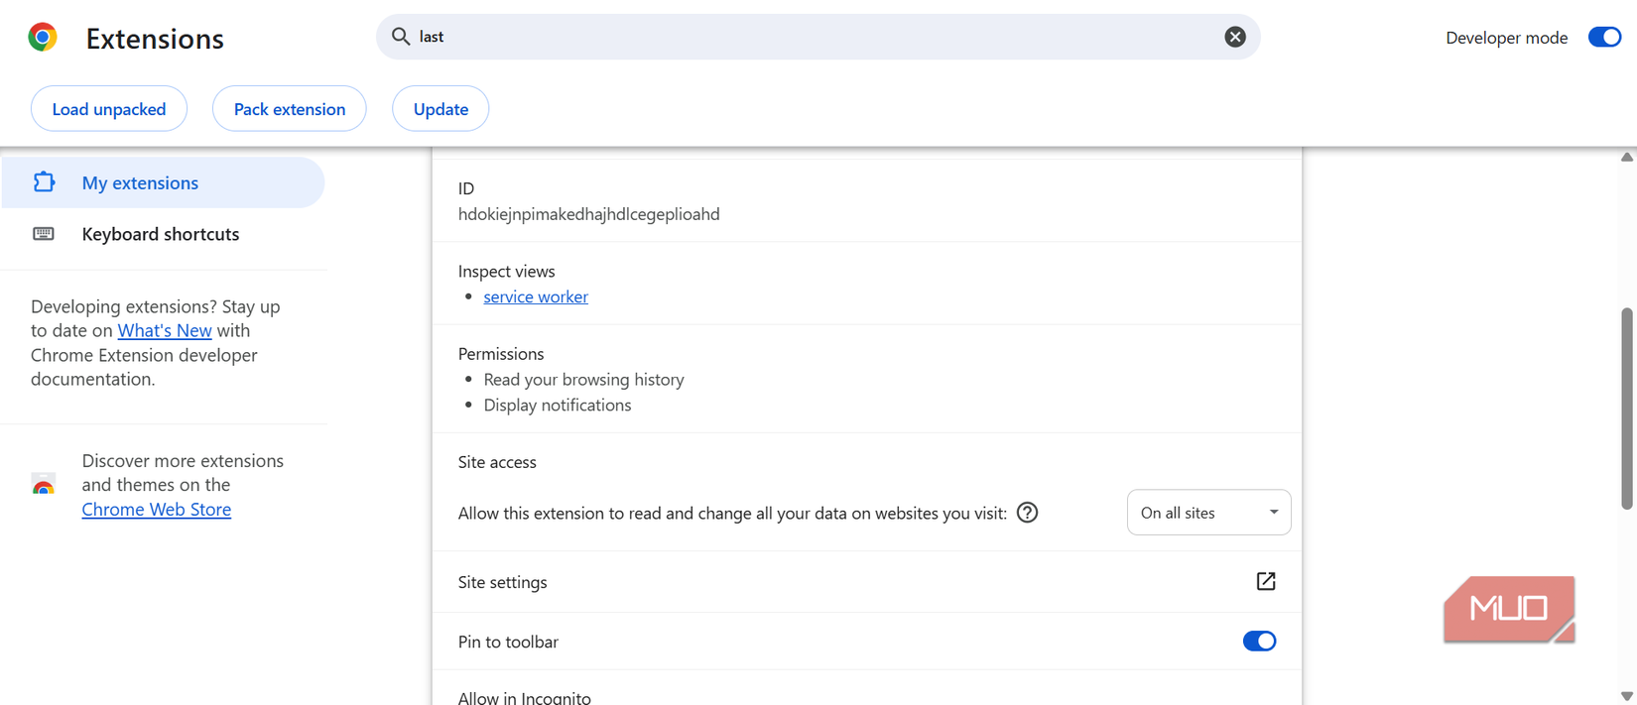Click the Update button
Screen dimensions: 1637x705
pos(441,109)
